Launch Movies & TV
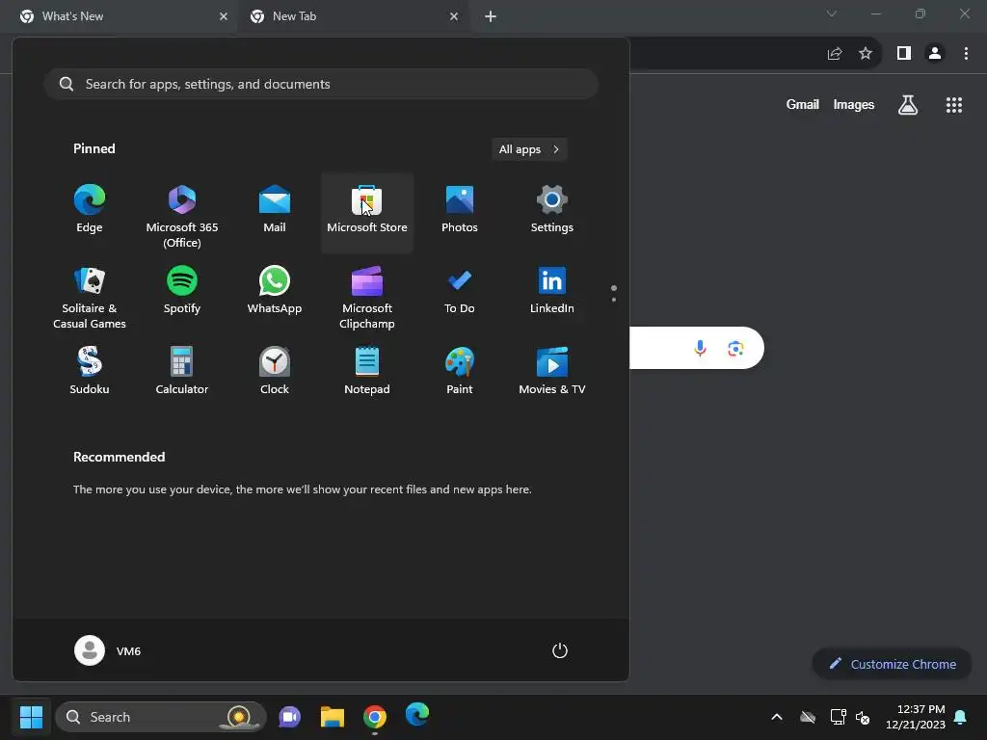 tap(552, 371)
